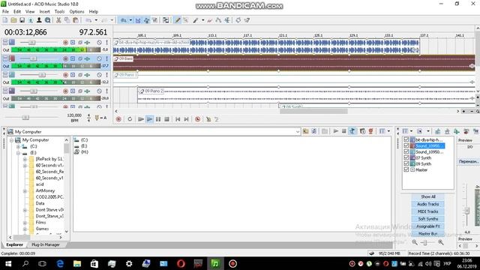Image resolution: width=480 pixels, height=270 pixels.
Task: Go to start of project
Action: coord(178,119)
